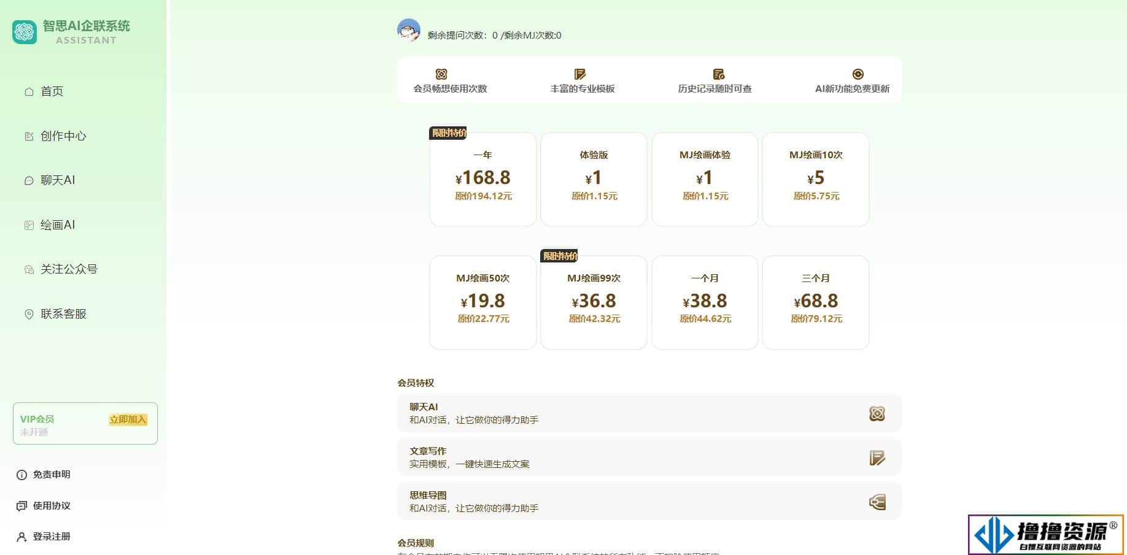
Task: Choose the MJ绘画10次 ¥5 plan card
Action: pyautogui.click(x=816, y=179)
